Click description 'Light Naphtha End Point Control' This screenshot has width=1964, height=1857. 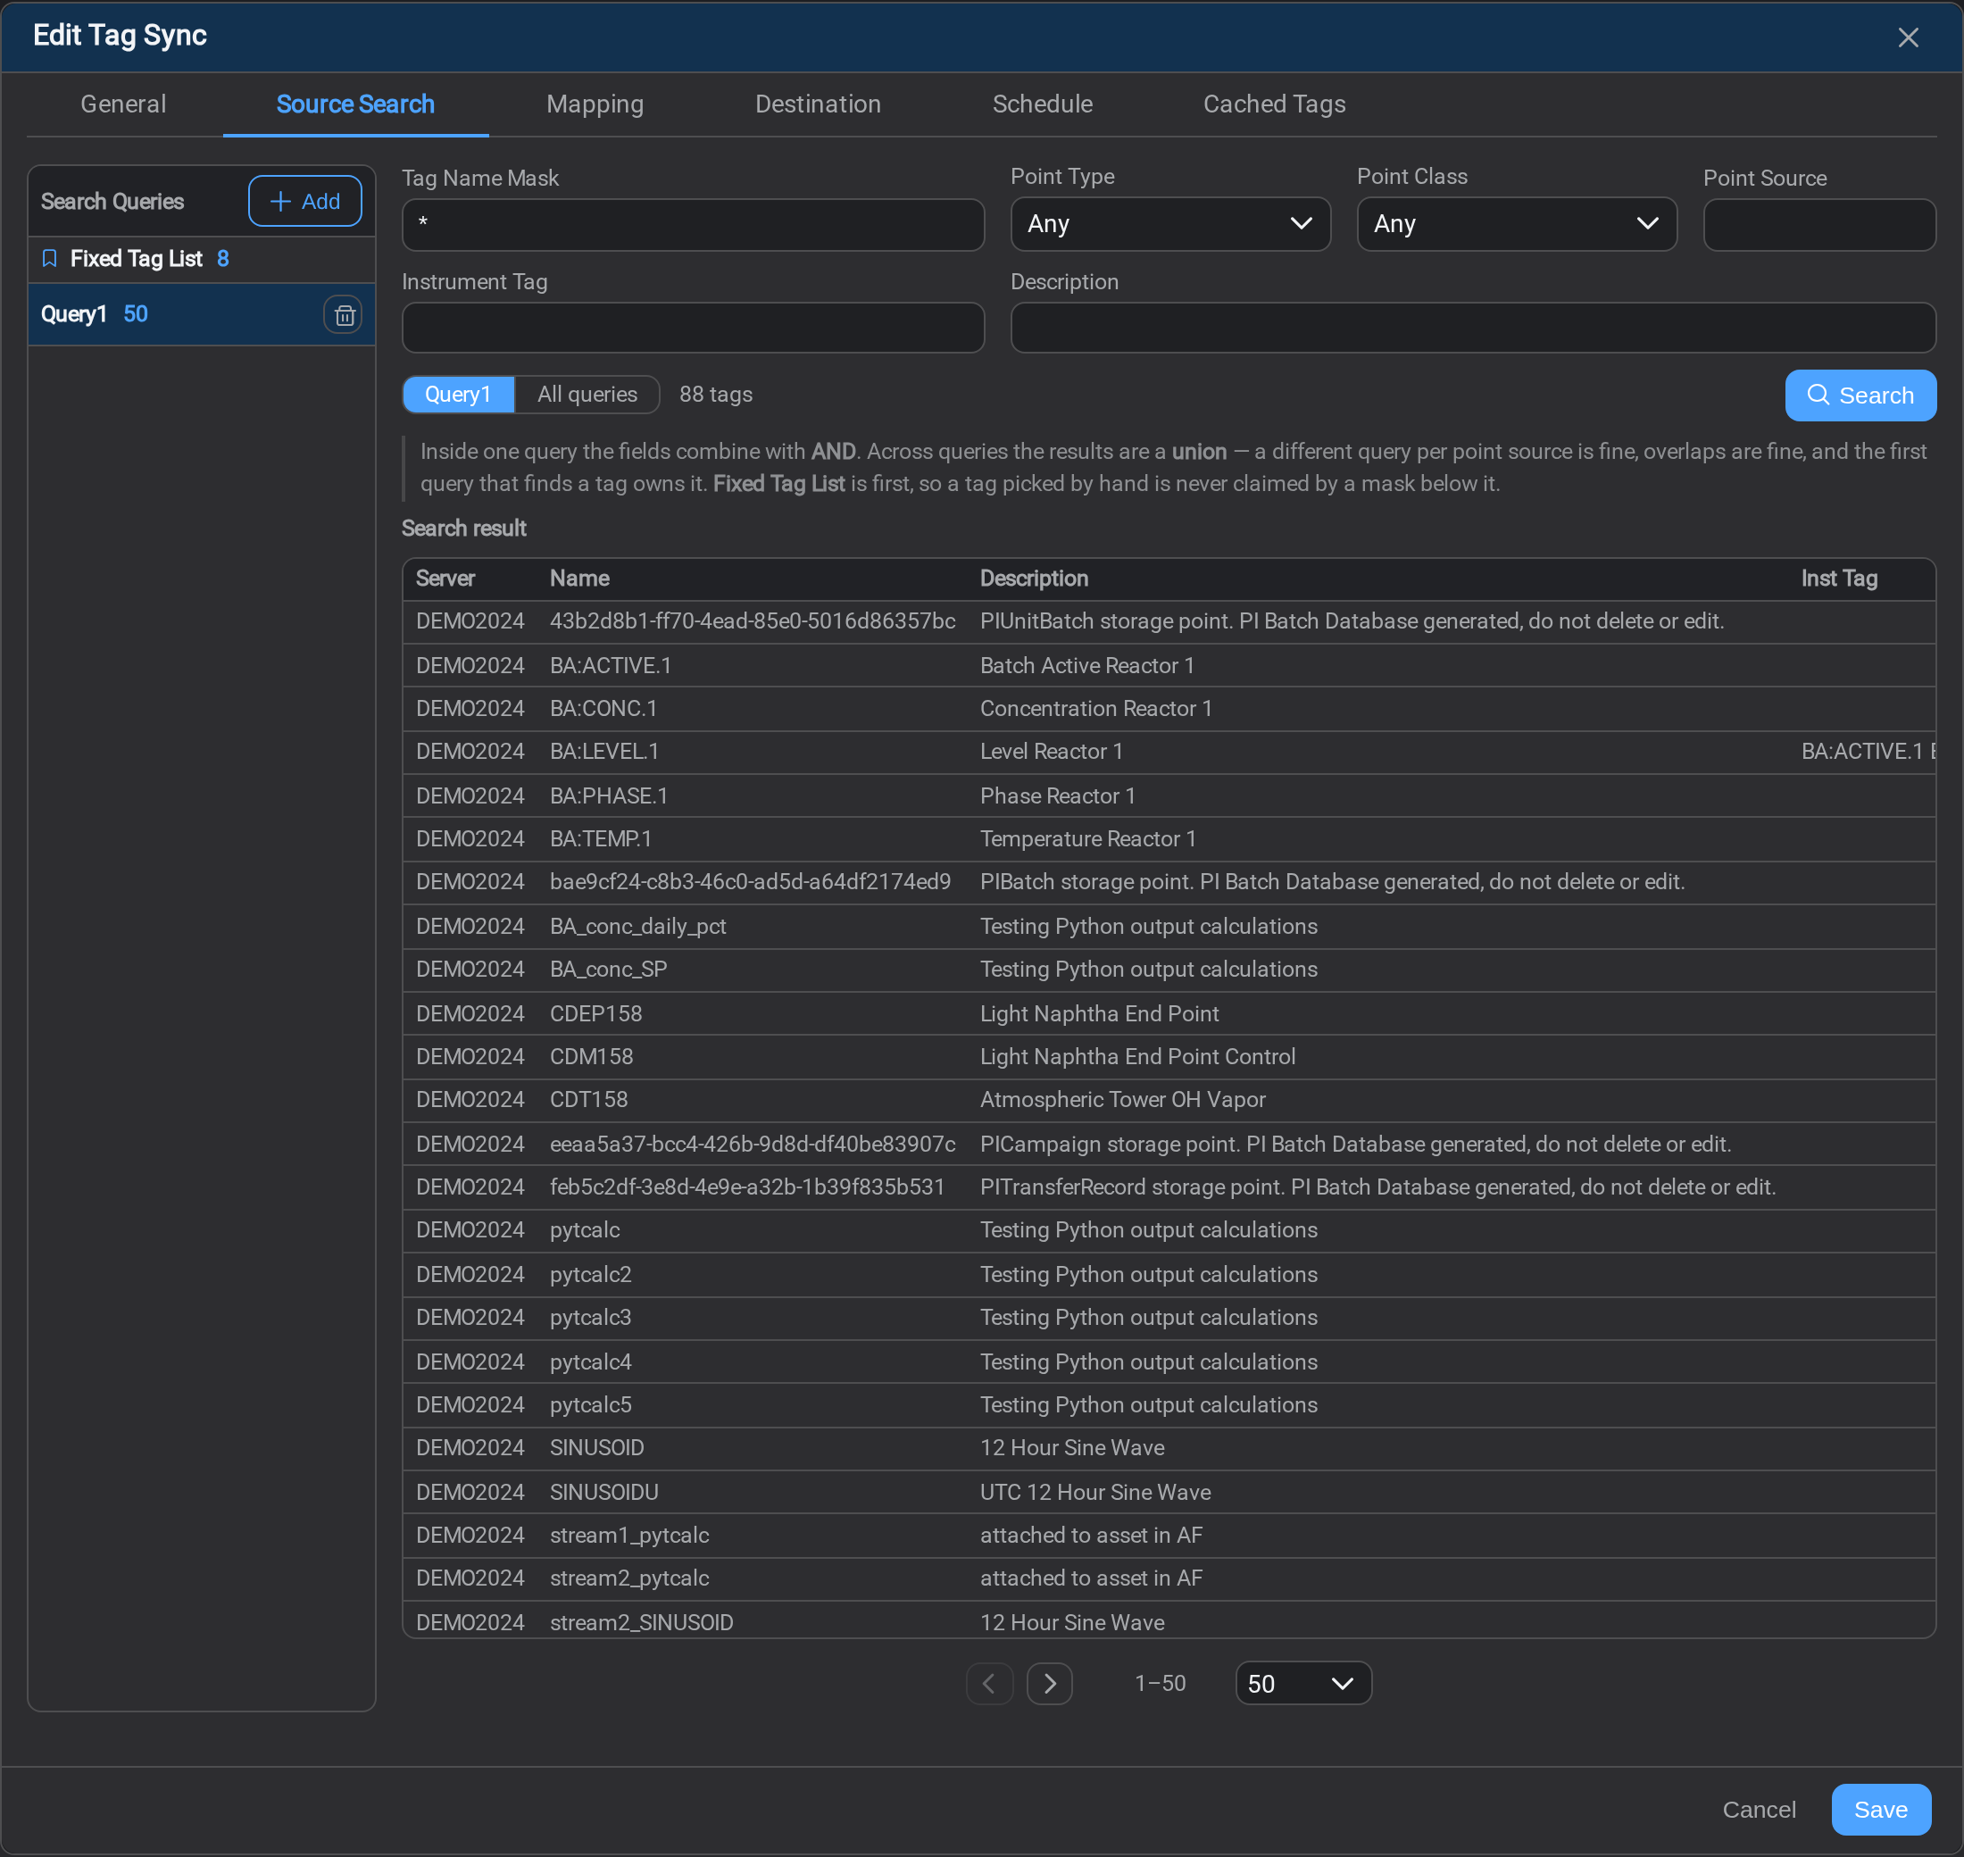click(x=1137, y=1056)
